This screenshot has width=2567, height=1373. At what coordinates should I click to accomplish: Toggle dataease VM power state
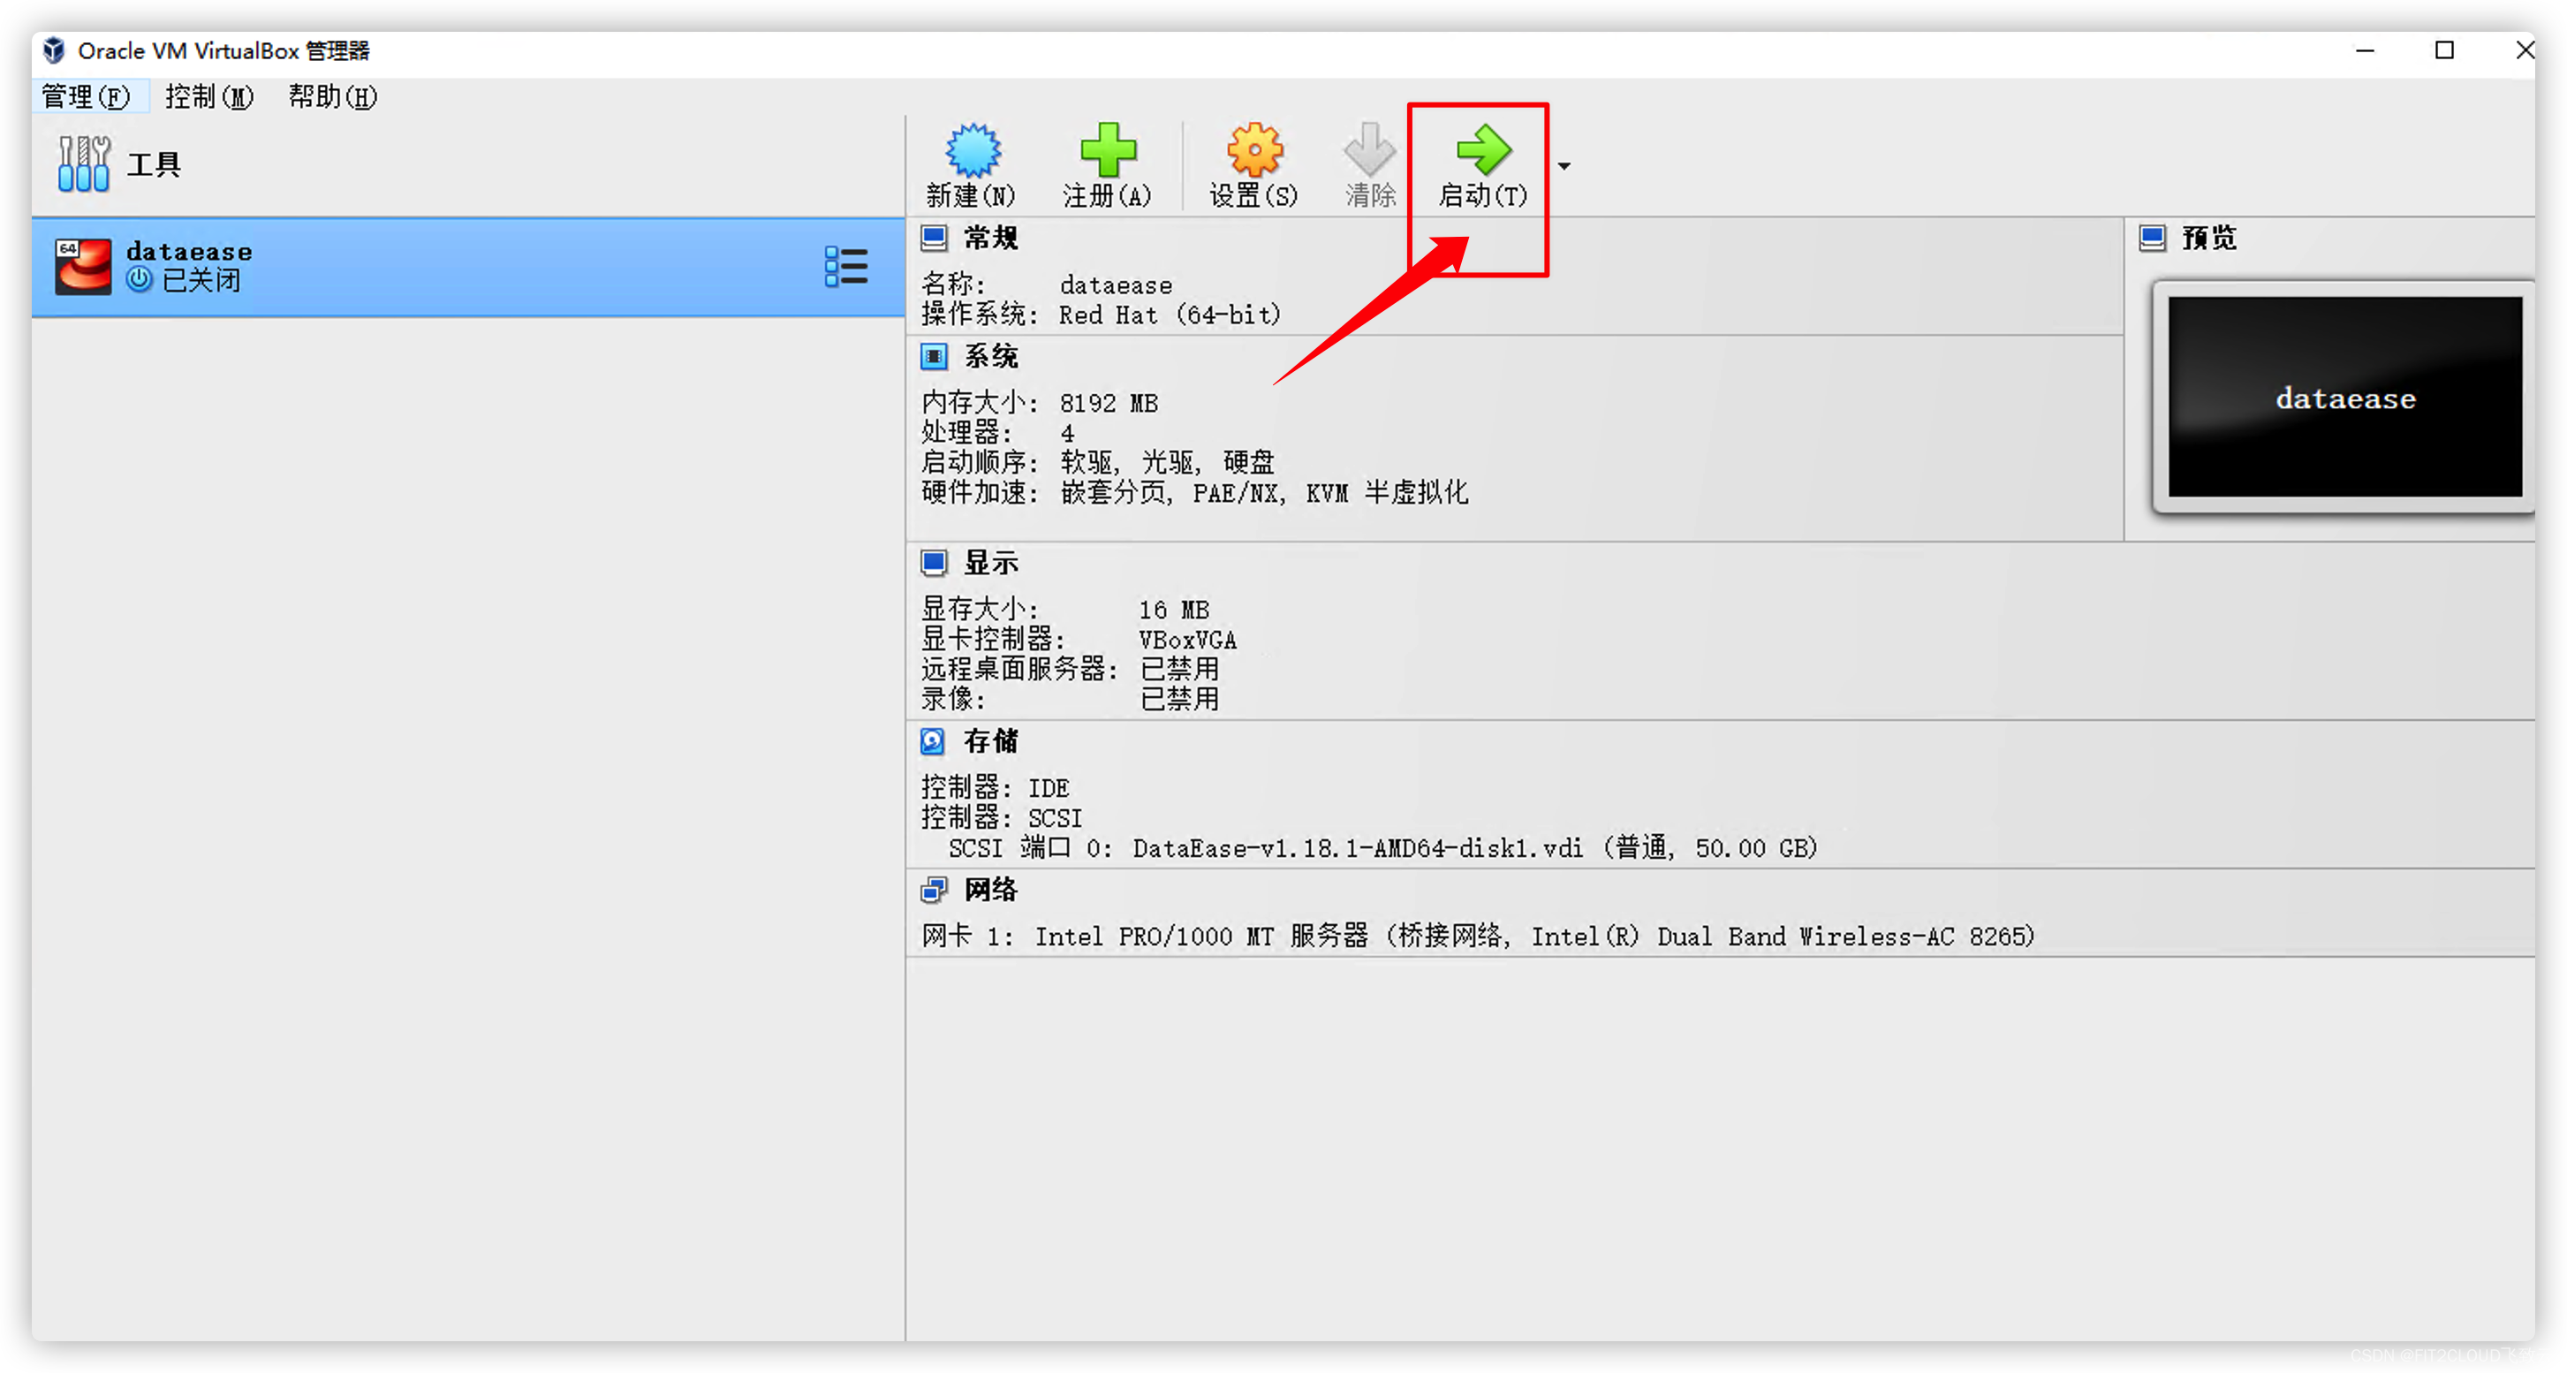pos(1479,163)
